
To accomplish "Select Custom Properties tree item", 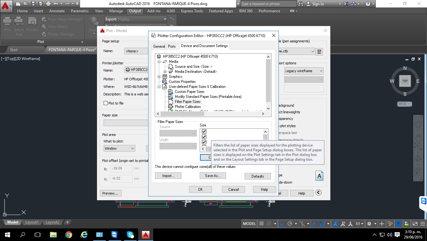I will (x=182, y=82).
